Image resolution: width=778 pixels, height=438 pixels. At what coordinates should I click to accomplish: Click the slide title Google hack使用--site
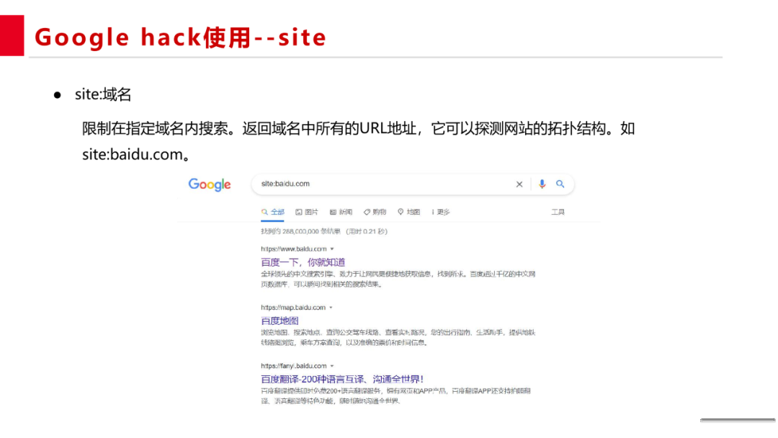click(180, 37)
